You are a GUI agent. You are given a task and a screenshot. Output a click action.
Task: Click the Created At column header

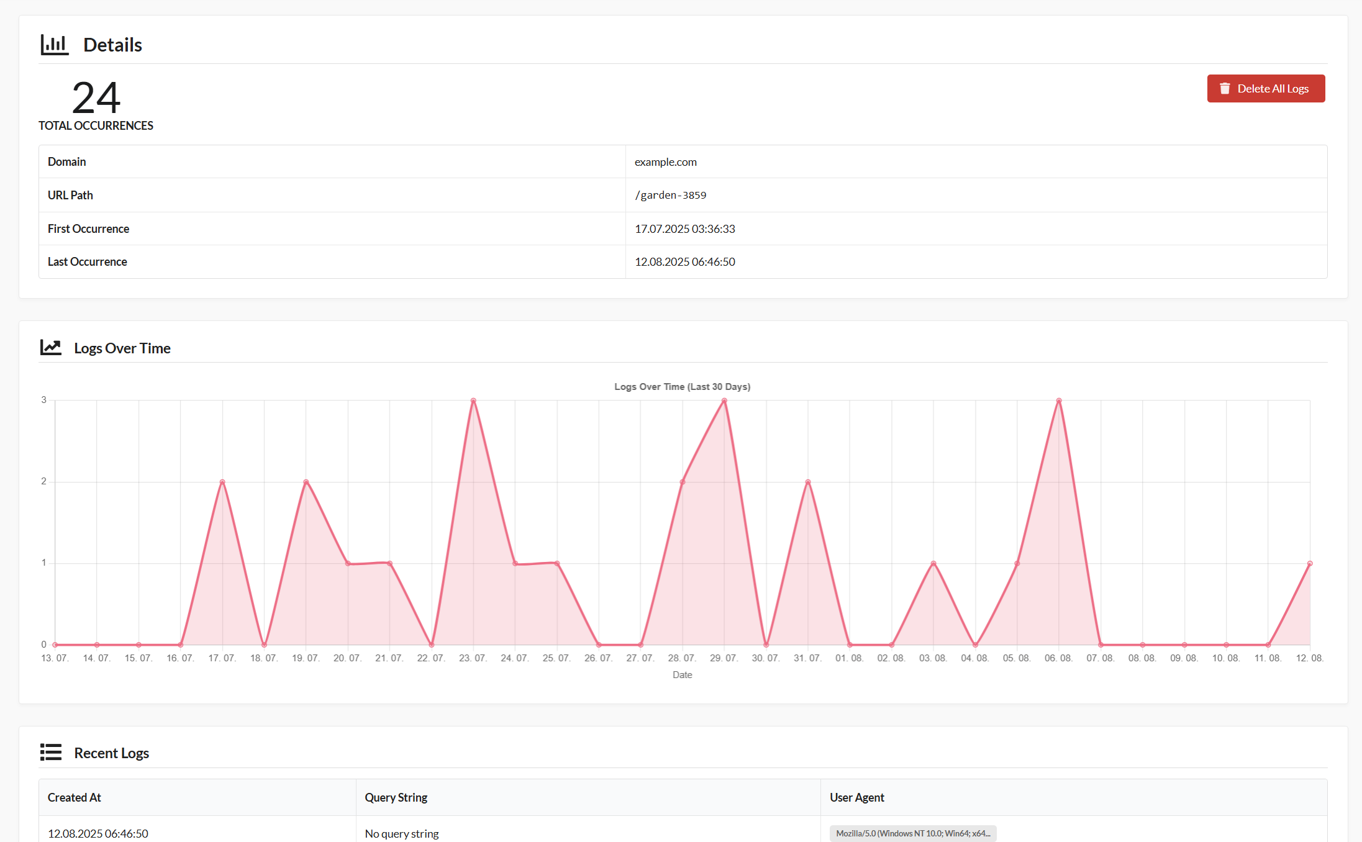tap(74, 797)
